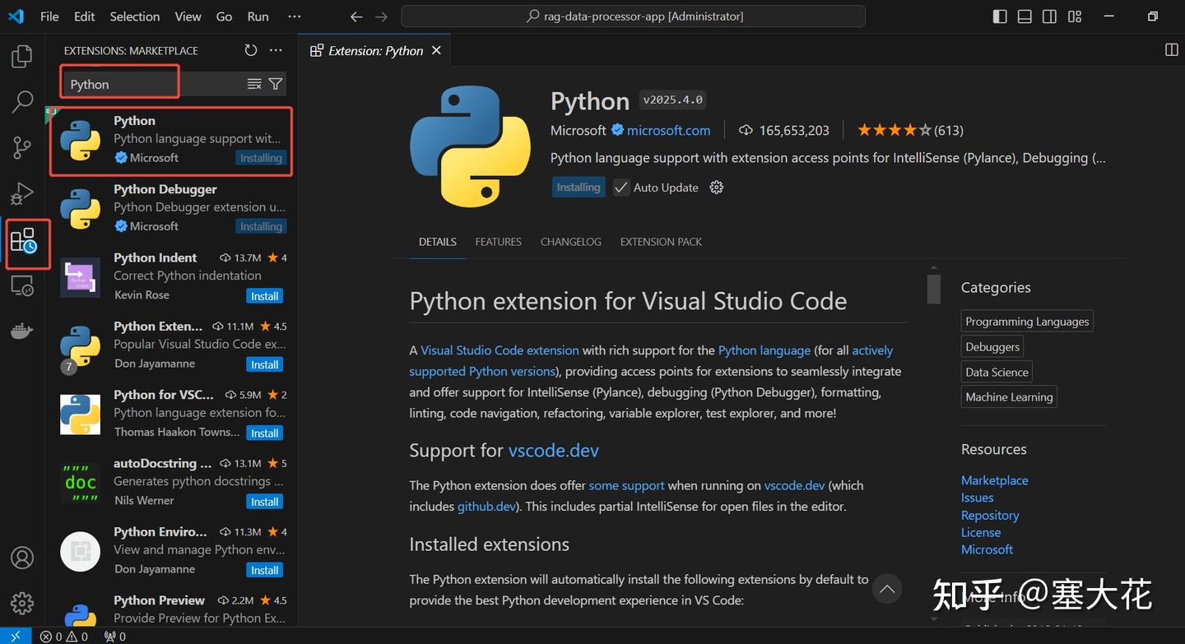Screen dimensions: 1185x644
Task: Switch to the FEATURES tab
Action: pyautogui.click(x=498, y=241)
